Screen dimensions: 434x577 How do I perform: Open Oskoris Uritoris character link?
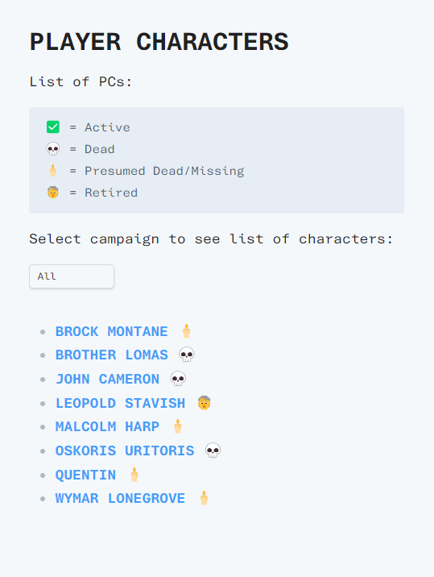[125, 450]
